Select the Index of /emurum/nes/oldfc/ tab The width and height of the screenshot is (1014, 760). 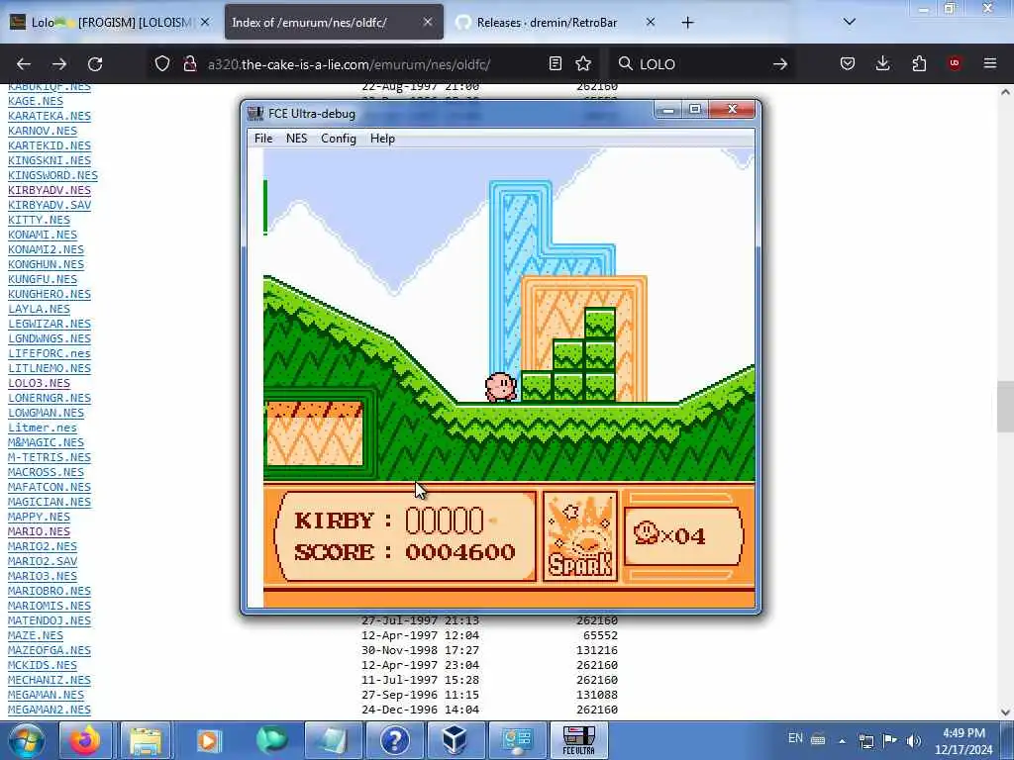pos(334,22)
